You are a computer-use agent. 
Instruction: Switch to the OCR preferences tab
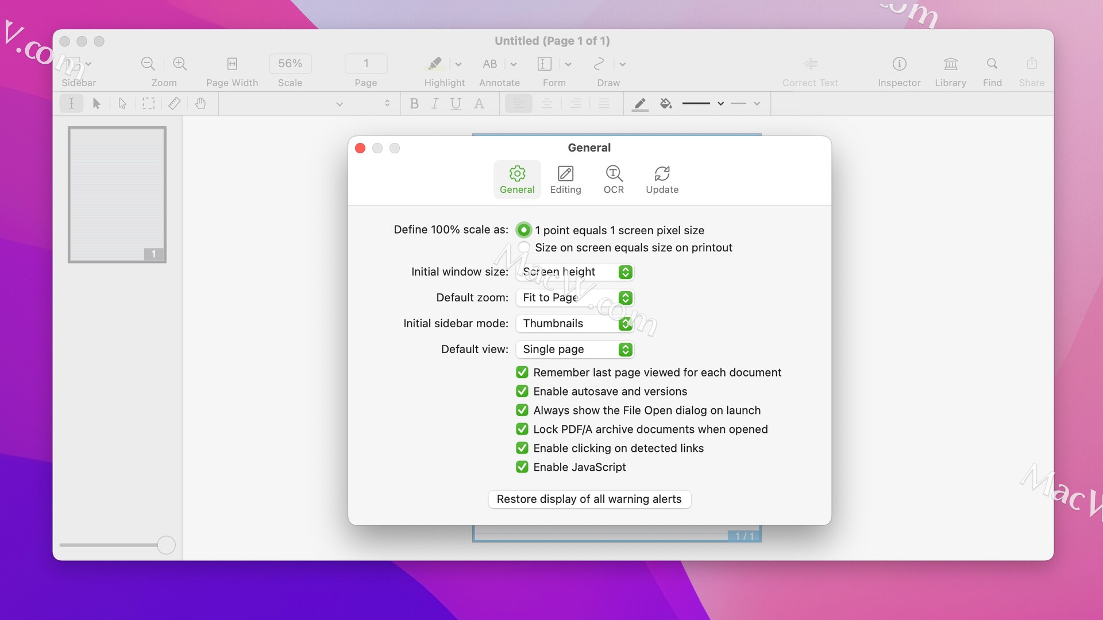pos(614,180)
